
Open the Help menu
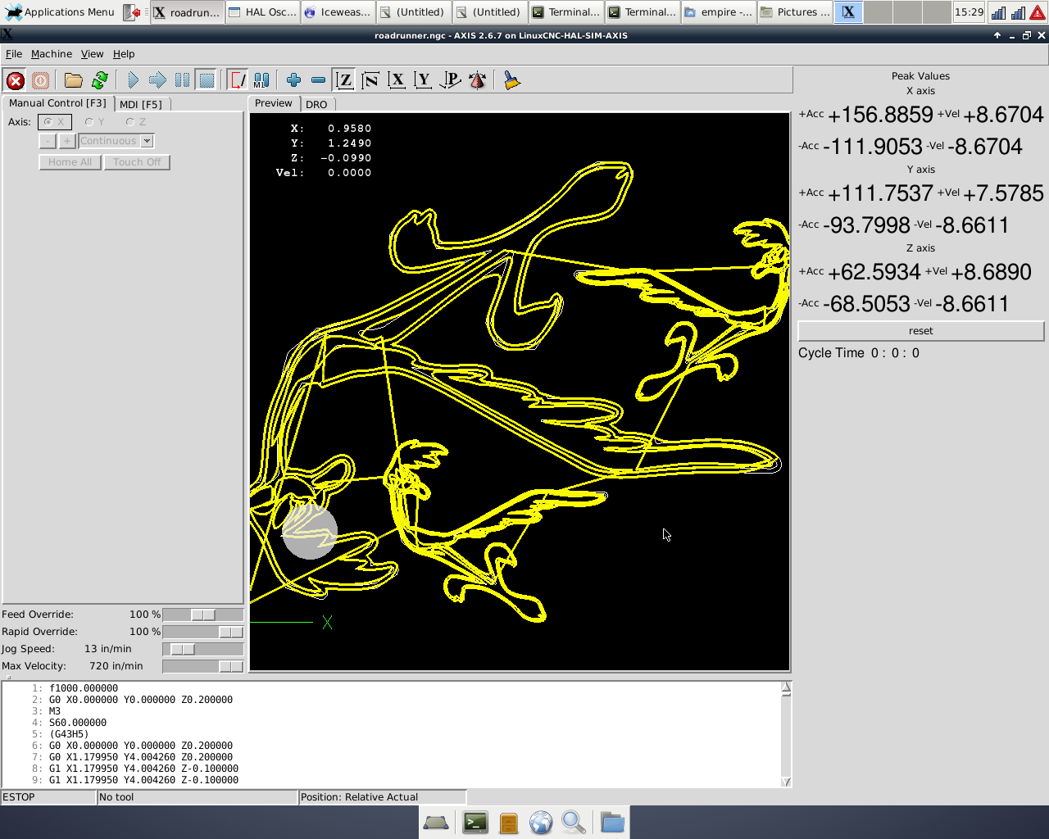(x=124, y=54)
